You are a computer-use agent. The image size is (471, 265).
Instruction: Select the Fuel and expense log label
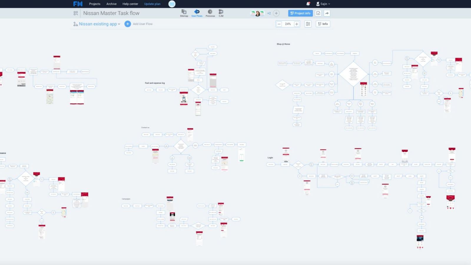tap(155, 83)
